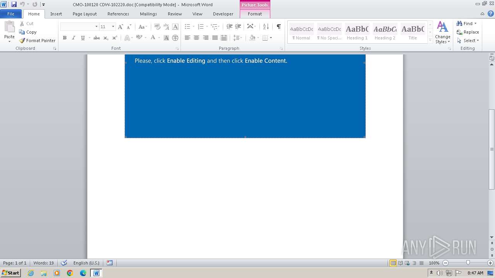495x278 pixels.
Task: Click the Copy command
Action: point(28,32)
